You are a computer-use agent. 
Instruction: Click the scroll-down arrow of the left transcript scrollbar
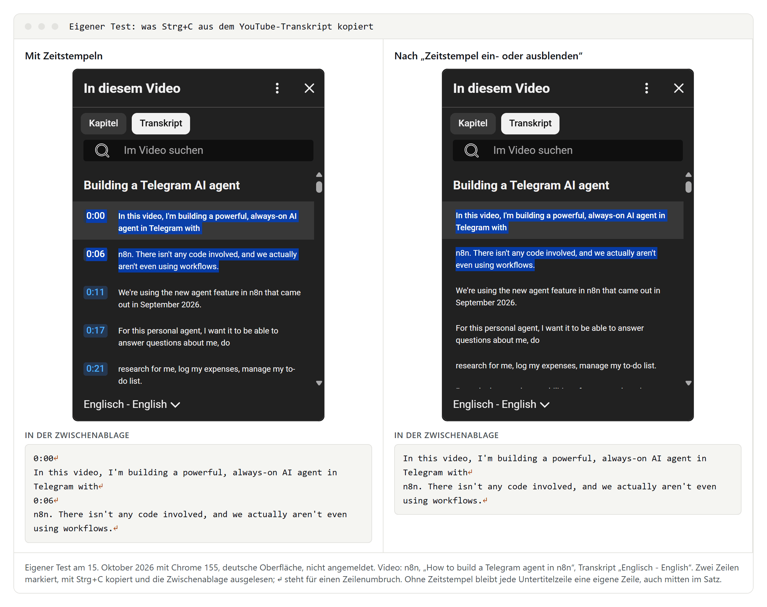[x=319, y=383]
